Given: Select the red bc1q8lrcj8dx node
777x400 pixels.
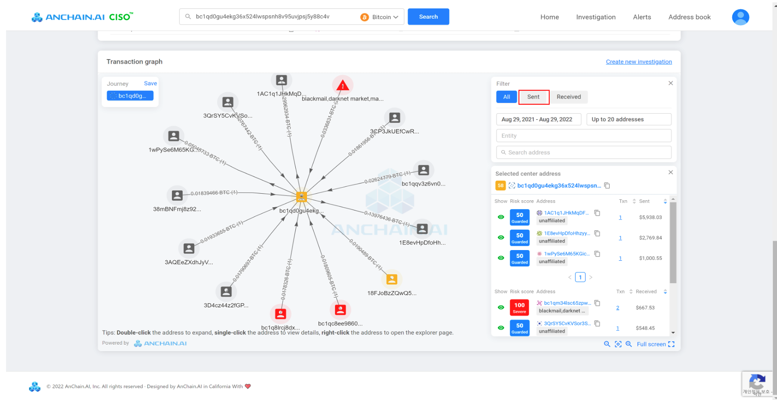Looking at the screenshot, I should [280, 314].
